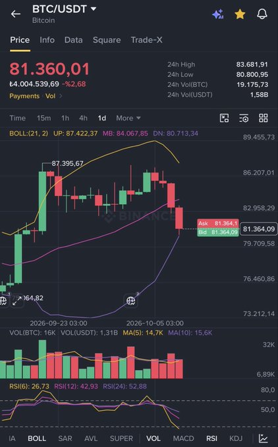Open the price alert bell icon
This screenshot has height=447, width=278.
tap(262, 14)
